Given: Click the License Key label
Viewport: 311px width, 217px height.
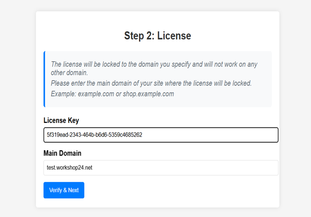Looking at the screenshot, I should pyautogui.click(x=61, y=120).
